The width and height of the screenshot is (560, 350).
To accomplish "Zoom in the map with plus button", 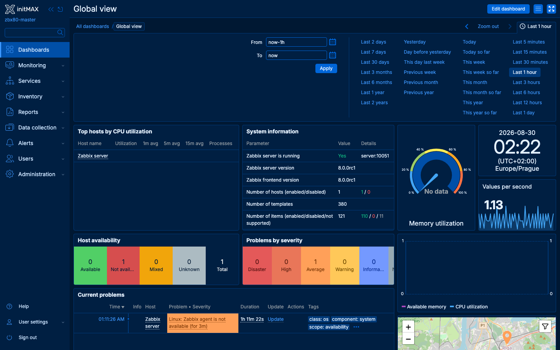I will pyautogui.click(x=408, y=327).
